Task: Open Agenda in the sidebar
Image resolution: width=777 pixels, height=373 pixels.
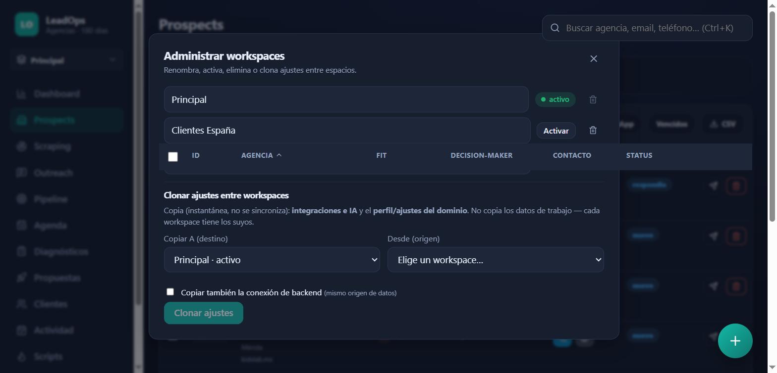Action: pyautogui.click(x=66, y=225)
